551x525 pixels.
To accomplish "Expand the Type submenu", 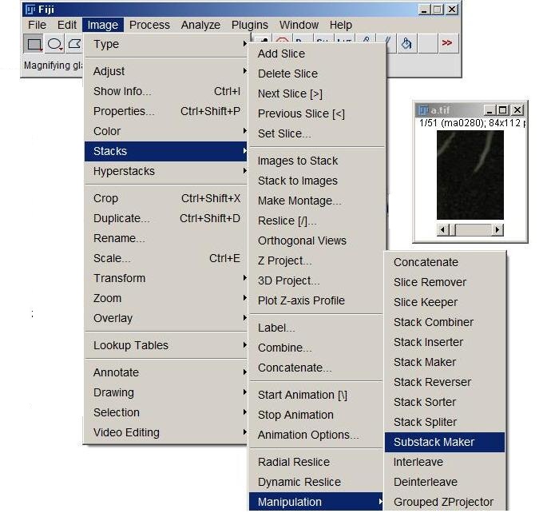I will pos(166,44).
